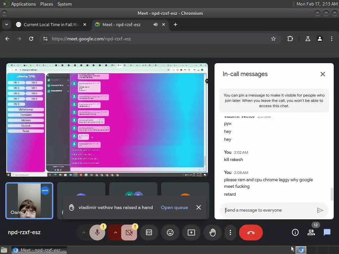Image resolution: width=339 pixels, height=254 pixels.
Task: Expand audio settings chevron next to microphone
Action: pyautogui.click(x=84, y=233)
